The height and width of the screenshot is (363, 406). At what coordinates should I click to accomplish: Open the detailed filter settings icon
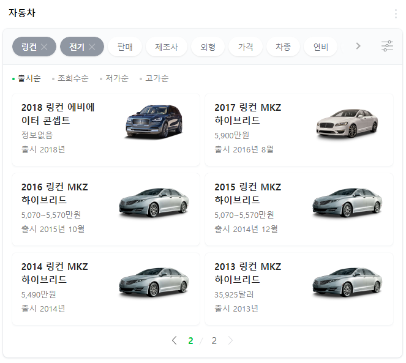tap(387, 46)
